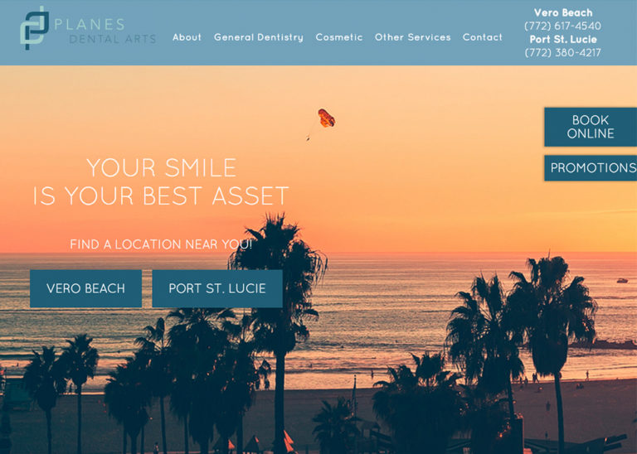Choose the Vero Beach location button
Viewport: 637px width, 454px height.
tap(85, 288)
